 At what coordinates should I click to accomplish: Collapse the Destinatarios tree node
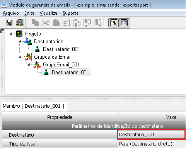(x=20, y=41)
